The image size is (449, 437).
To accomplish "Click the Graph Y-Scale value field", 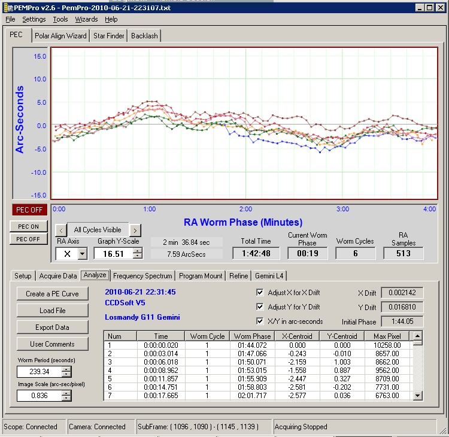I will (113, 254).
